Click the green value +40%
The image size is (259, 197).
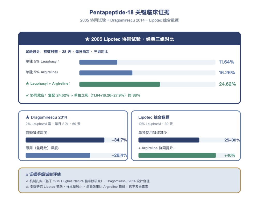point(230,155)
